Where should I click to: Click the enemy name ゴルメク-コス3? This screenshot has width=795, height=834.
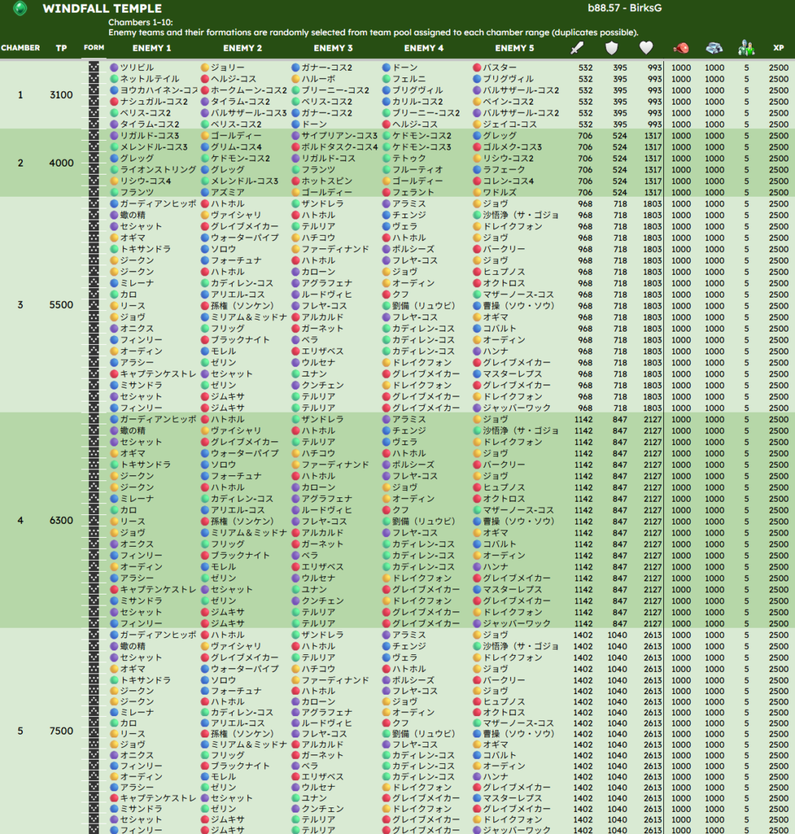point(512,147)
